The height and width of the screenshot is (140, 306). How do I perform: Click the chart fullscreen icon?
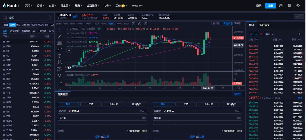click(145, 24)
